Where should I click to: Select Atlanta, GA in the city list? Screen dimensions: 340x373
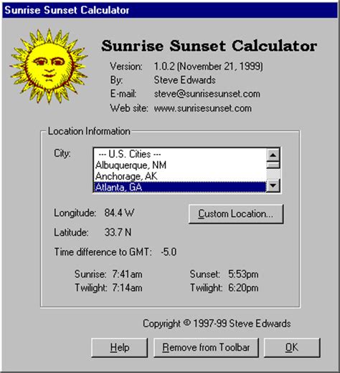click(179, 188)
